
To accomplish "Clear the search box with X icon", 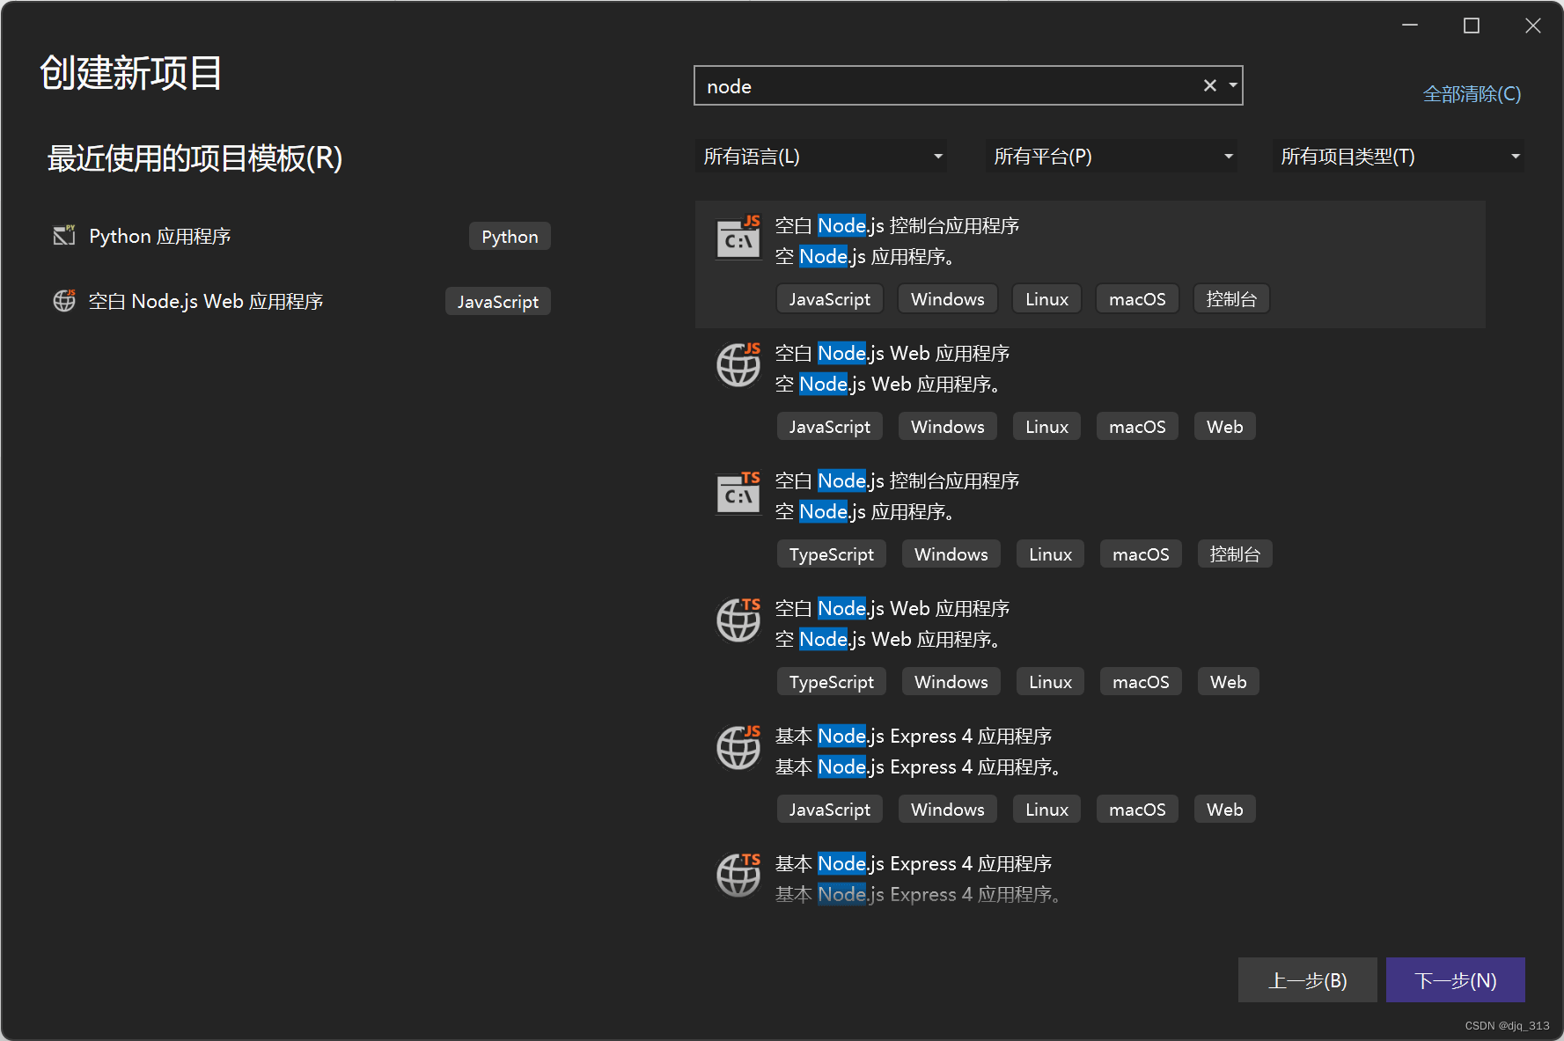I will click(x=1210, y=85).
